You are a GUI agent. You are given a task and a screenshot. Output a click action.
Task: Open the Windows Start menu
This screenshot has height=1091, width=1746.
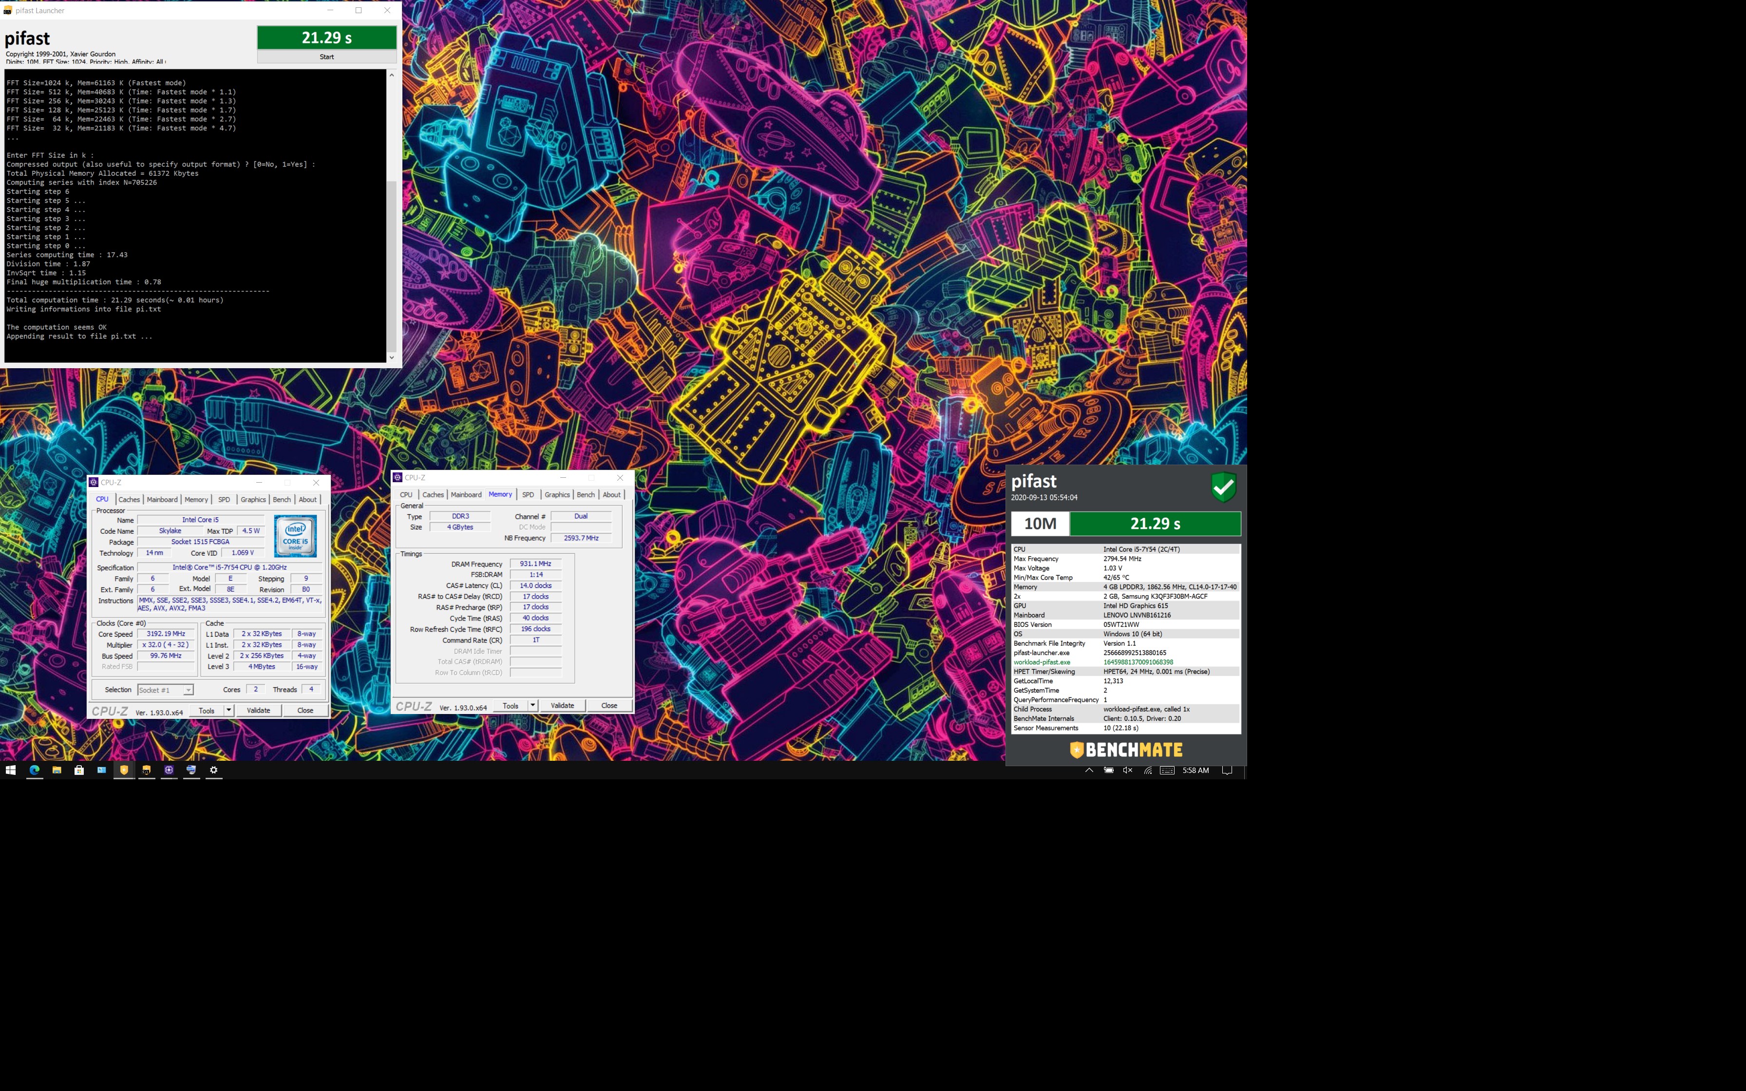tap(11, 770)
